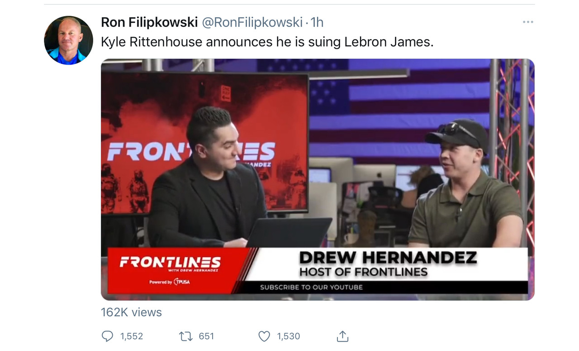Click the tweet text about Kyle Rittenhouse
Screen dimensions: 579x351
tap(267, 42)
